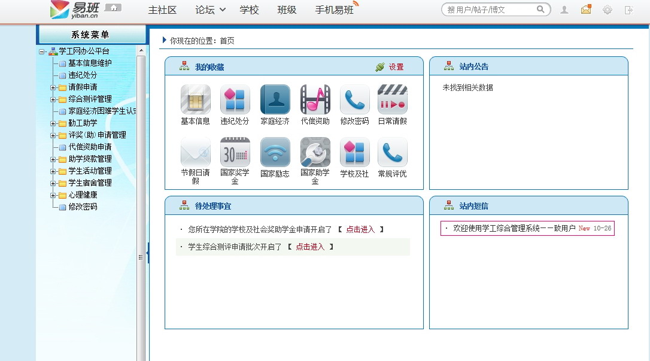Open the 日常请假 clapperboard icon
Image resolution: width=650 pixels, height=361 pixels.
click(x=392, y=99)
